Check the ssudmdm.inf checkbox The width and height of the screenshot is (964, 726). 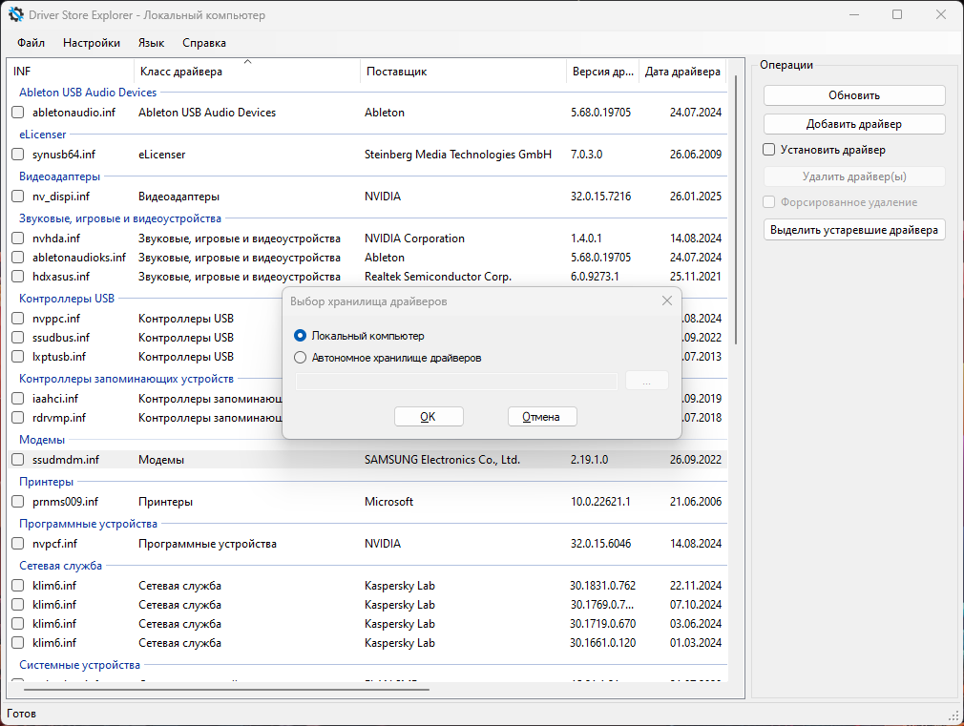click(18, 459)
